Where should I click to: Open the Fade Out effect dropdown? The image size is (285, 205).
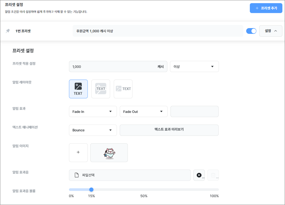point(144,111)
